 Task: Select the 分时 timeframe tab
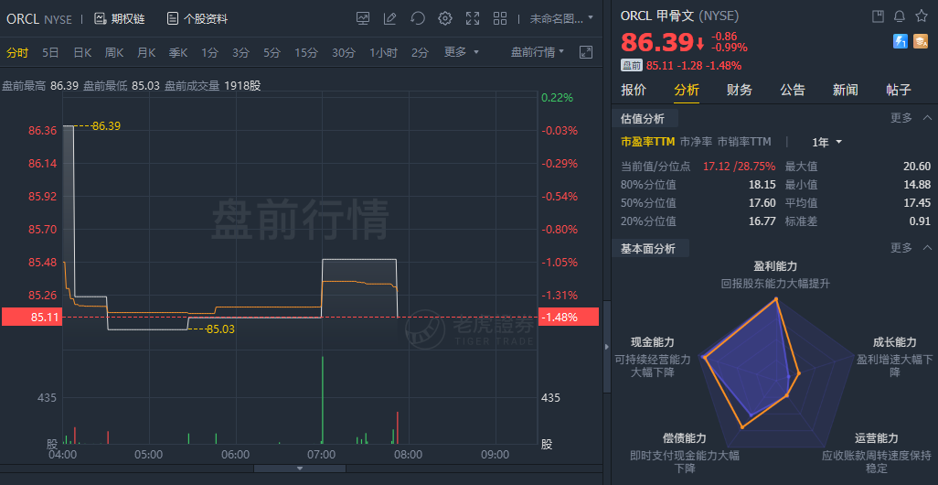pos(17,53)
